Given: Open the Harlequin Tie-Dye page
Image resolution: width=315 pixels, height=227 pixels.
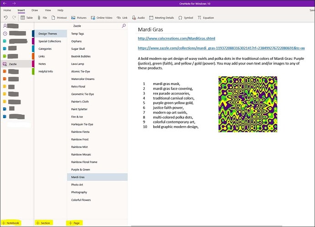Looking at the screenshot, I should [x=97, y=124].
